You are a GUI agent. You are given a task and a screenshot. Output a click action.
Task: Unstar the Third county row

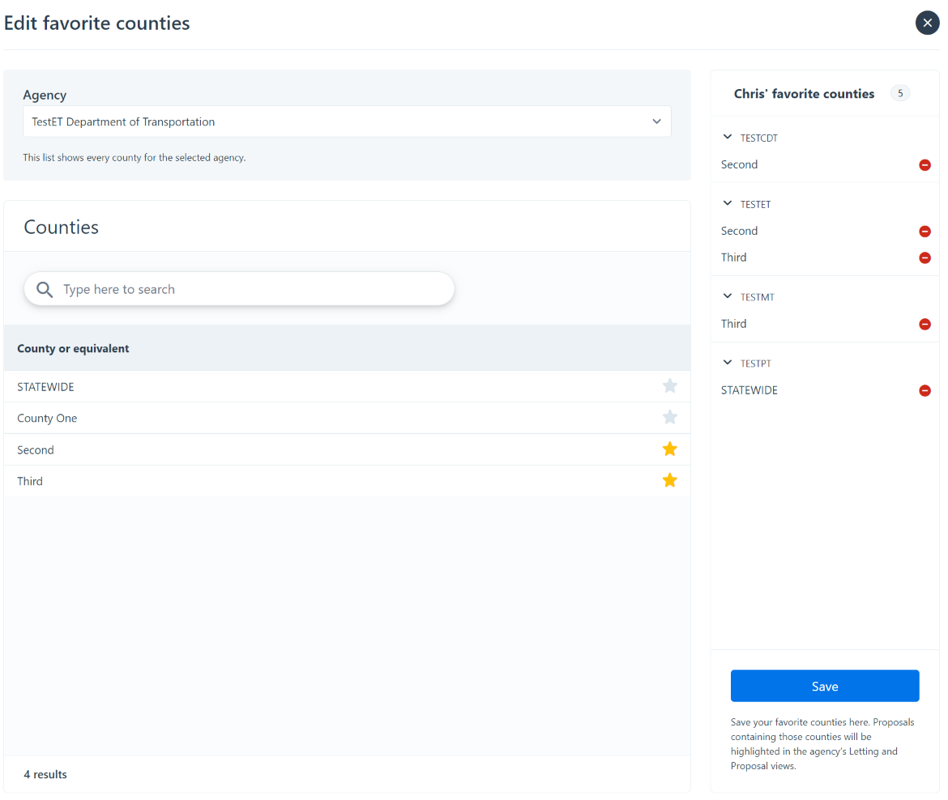669,481
